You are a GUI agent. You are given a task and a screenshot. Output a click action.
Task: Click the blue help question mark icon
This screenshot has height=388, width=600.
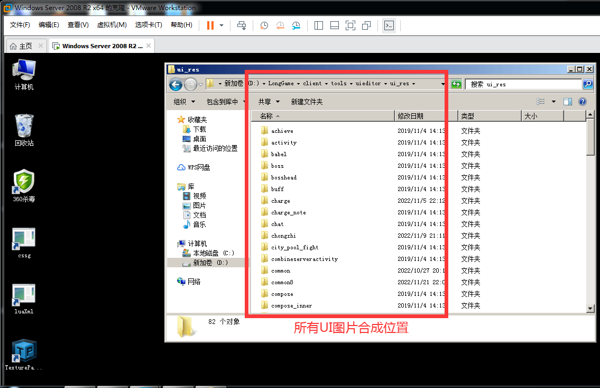[583, 102]
